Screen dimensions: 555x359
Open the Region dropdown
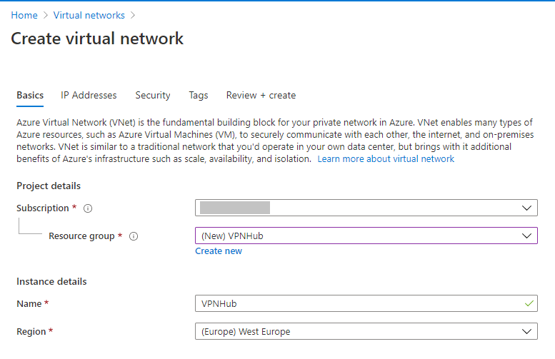click(x=366, y=331)
